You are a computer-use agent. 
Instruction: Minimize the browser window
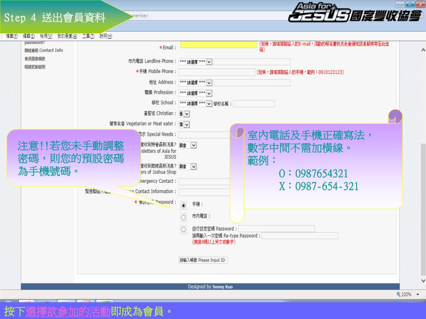pyautogui.click(x=401, y=4)
